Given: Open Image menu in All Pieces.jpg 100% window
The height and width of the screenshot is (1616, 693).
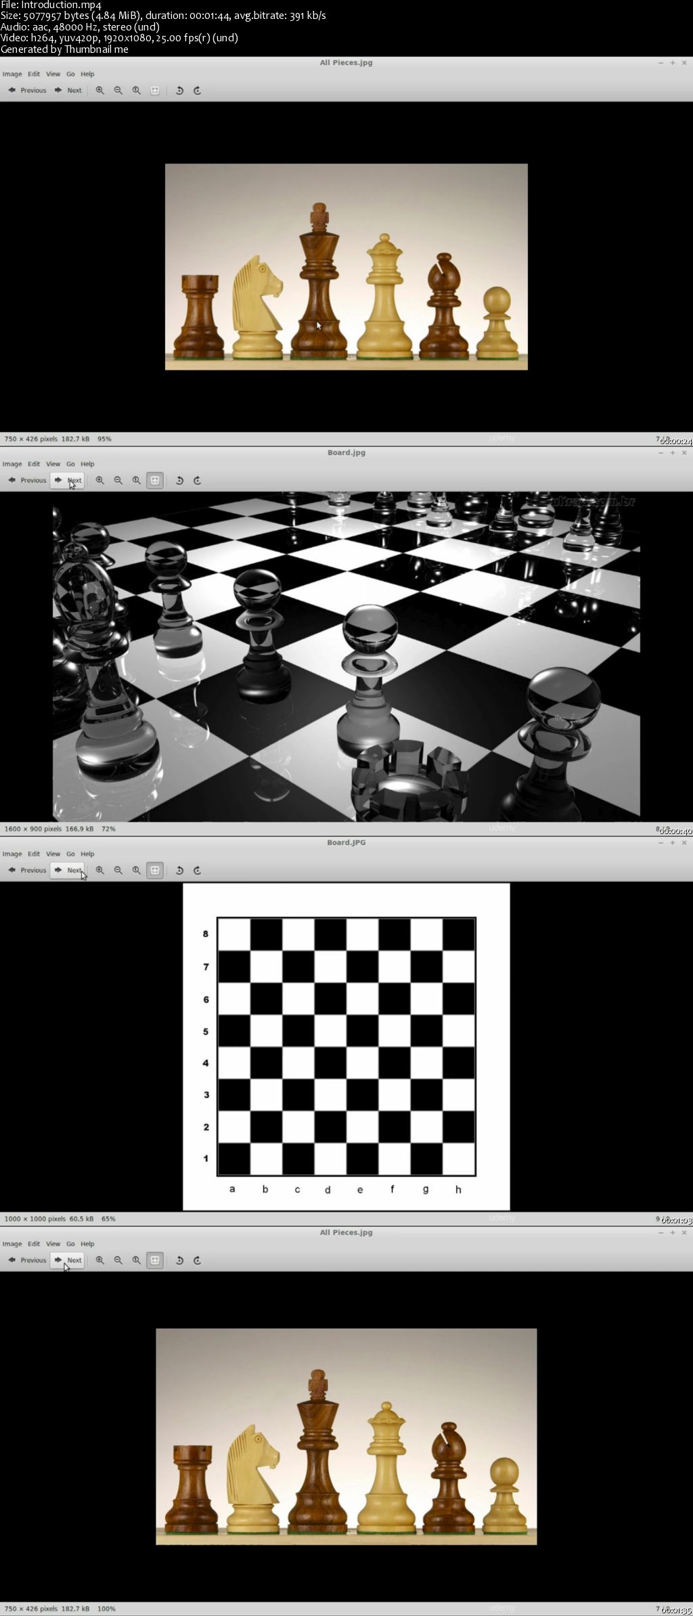Looking at the screenshot, I should pos(12,1244).
